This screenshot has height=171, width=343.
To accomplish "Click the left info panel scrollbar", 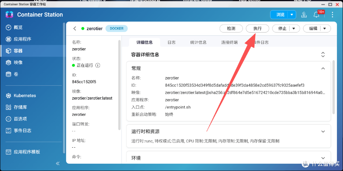I will 119,85.
